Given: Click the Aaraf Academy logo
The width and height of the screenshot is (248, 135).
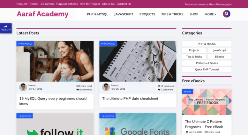Looking at the screenshot, I should (42, 14).
